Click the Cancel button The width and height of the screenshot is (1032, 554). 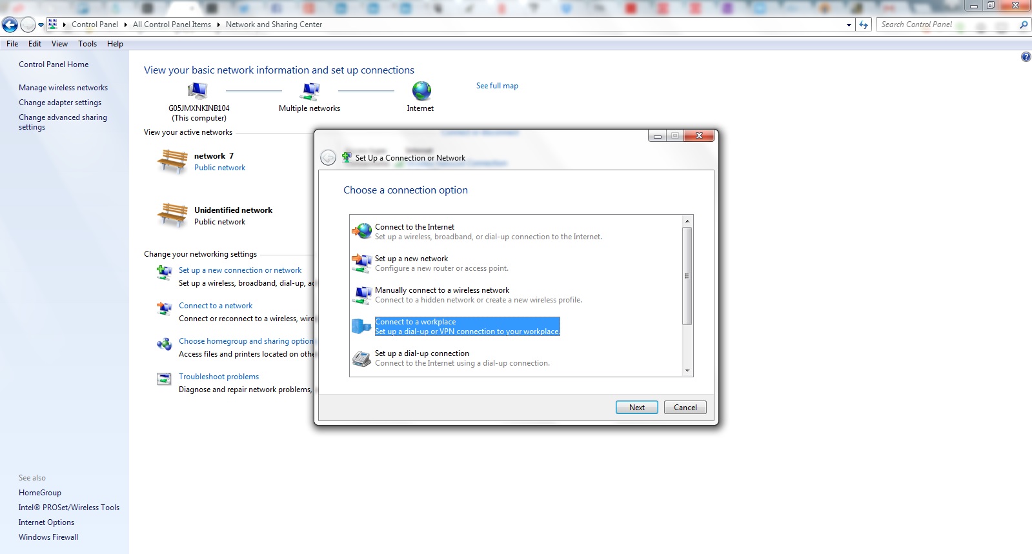click(x=685, y=408)
